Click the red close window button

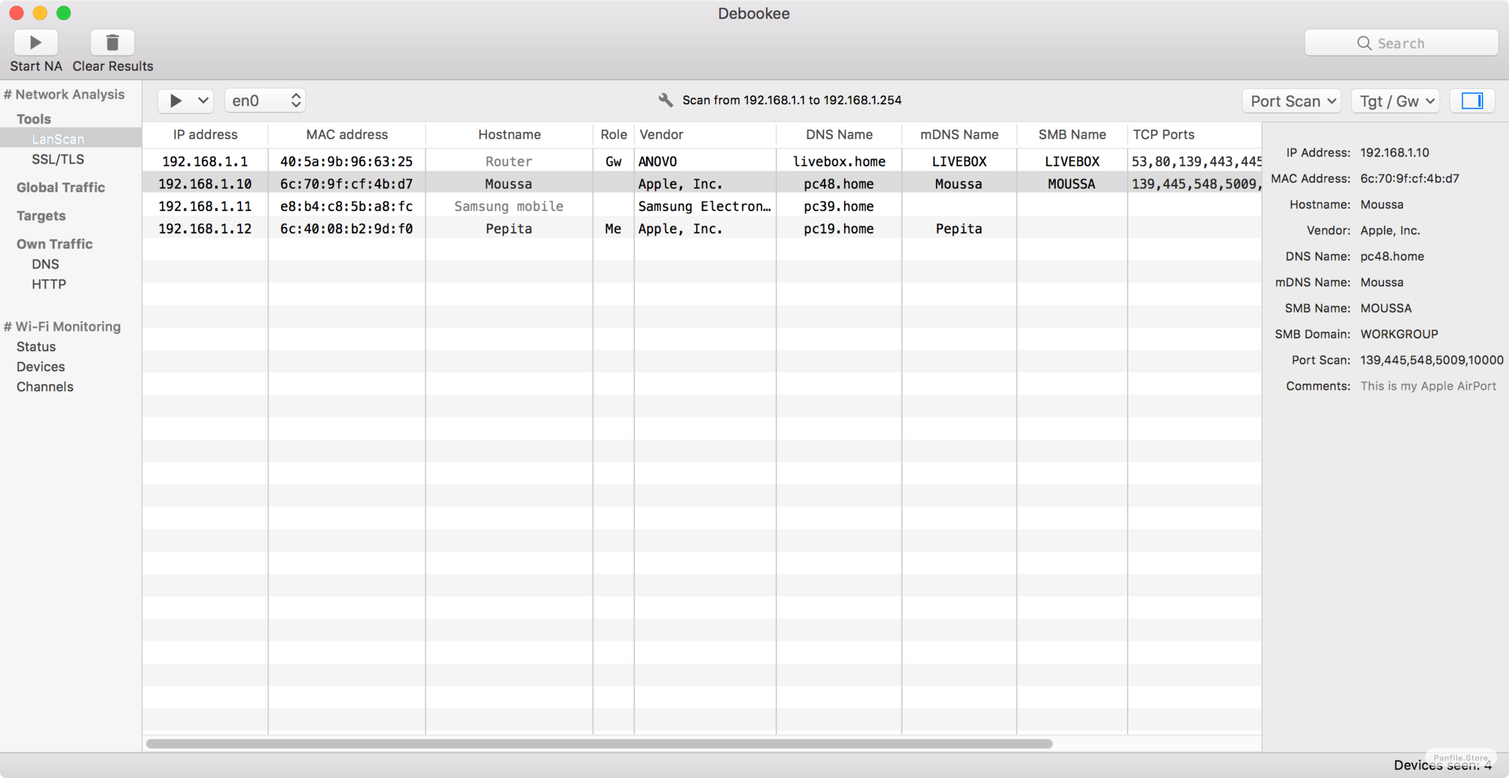(17, 13)
